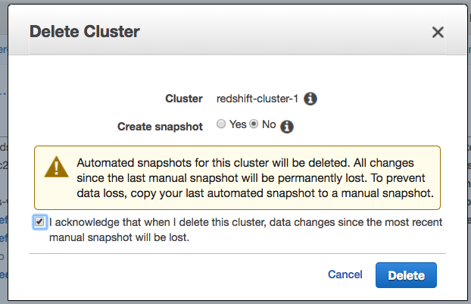The height and width of the screenshot is (304, 471).
Task: Click the bold Cluster field label
Action: click(184, 99)
